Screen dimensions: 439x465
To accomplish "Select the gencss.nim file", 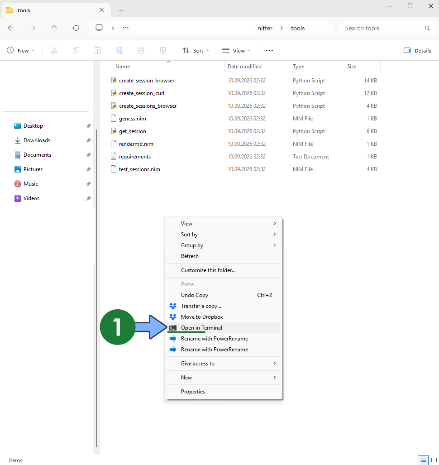I will click(x=133, y=119).
